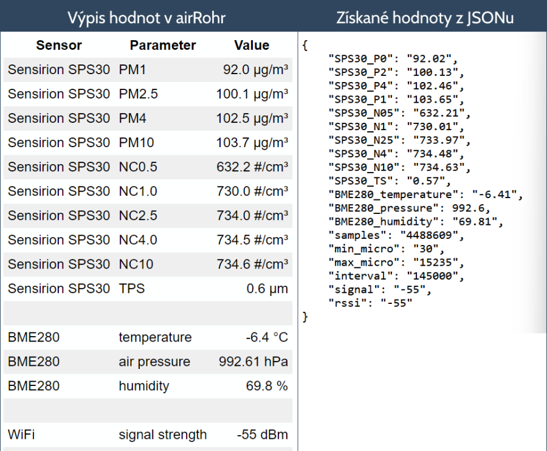Click the "Získané hodnoty z JSONu" panel heading
This screenshot has height=451, width=547.
coord(425,18)
